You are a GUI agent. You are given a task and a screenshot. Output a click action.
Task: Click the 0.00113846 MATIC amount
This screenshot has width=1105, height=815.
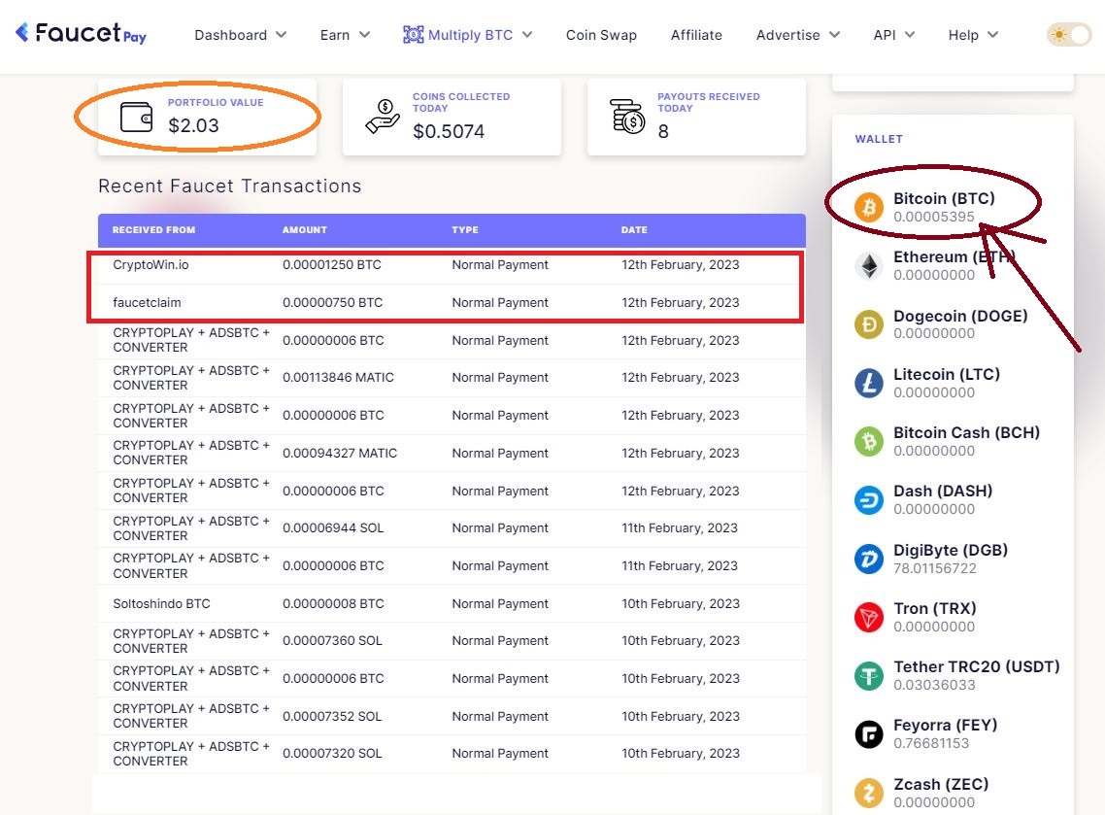338,378
